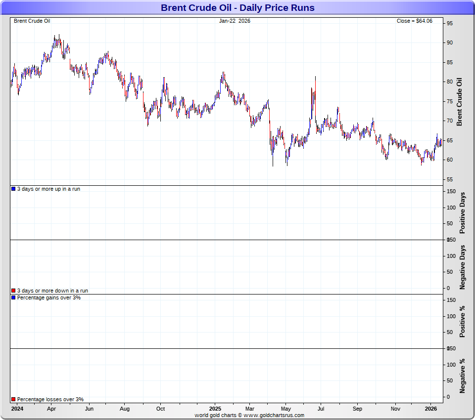Viewport: 475px width, 420px height.
Task: Click the Apr label on the time axis
Action: point(51,409)
